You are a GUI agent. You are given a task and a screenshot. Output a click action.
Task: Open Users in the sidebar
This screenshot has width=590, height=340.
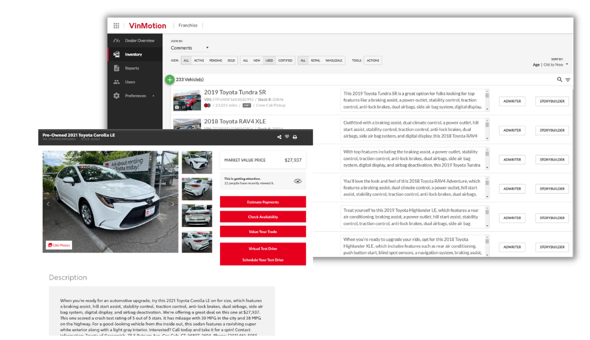tap(135, 82)
